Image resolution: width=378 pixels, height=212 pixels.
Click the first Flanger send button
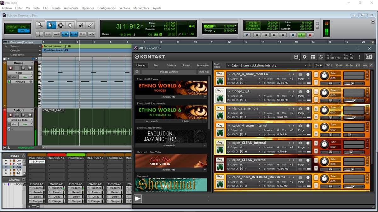(x=37, y=201)
